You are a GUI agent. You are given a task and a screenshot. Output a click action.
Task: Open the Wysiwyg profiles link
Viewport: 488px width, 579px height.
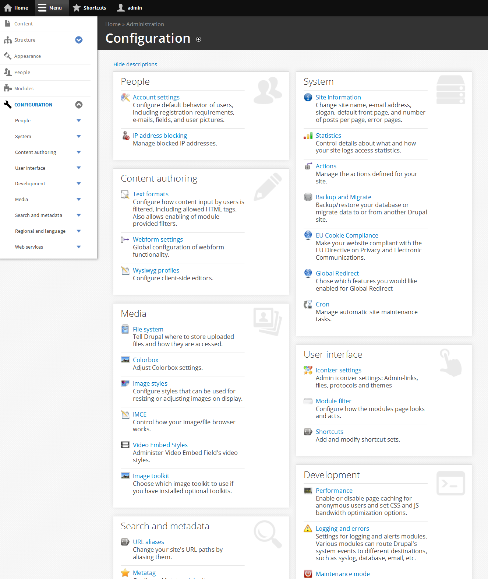156,270
